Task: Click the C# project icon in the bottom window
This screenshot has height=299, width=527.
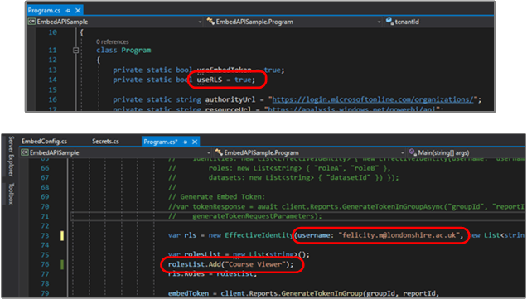Action: point(25,152)
